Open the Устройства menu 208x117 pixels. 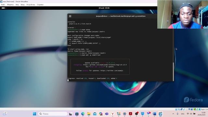[31, 5]
